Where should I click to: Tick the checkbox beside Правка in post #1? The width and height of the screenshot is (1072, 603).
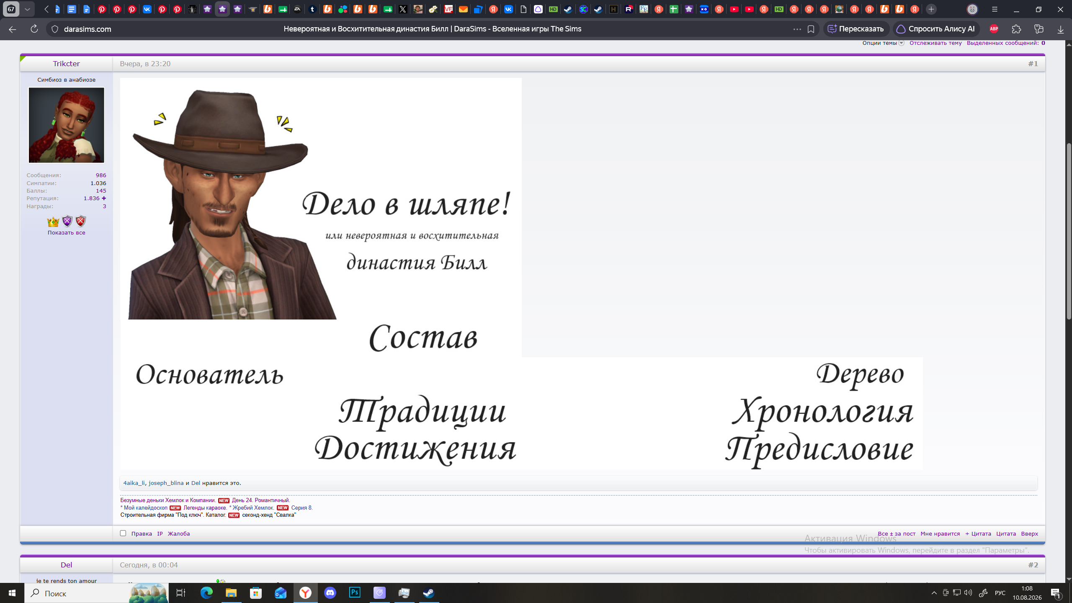tap(123, 533)
